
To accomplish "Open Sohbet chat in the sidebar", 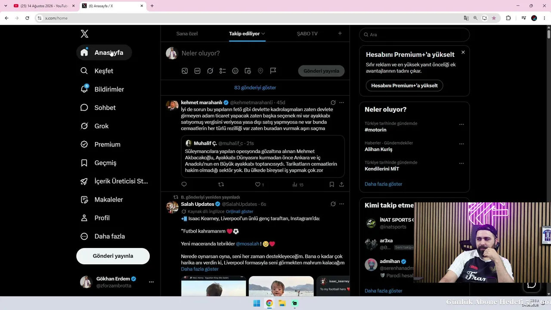I will tap(98, 108).
